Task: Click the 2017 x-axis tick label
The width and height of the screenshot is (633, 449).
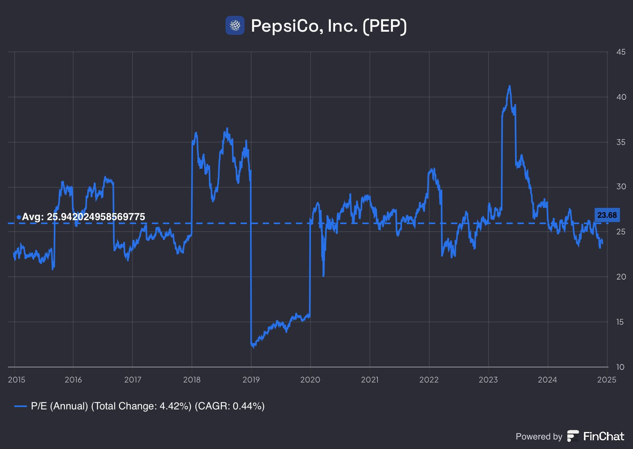Action: [133, 380]
